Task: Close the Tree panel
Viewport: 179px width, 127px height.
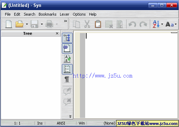Action: (57, 33)
